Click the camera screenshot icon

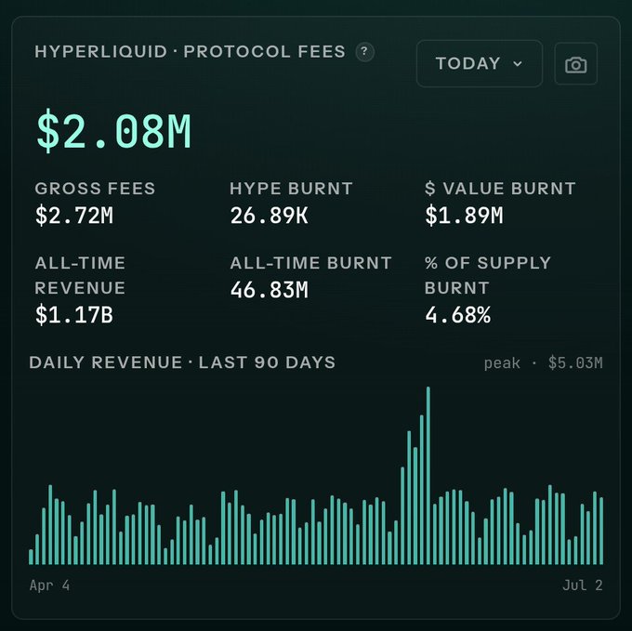coord(575,64)
